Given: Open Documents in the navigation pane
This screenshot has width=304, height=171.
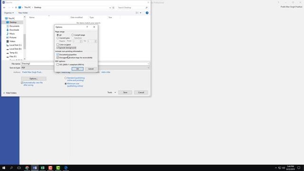Looking at the screenshot, I should click(x=14, y=26).
